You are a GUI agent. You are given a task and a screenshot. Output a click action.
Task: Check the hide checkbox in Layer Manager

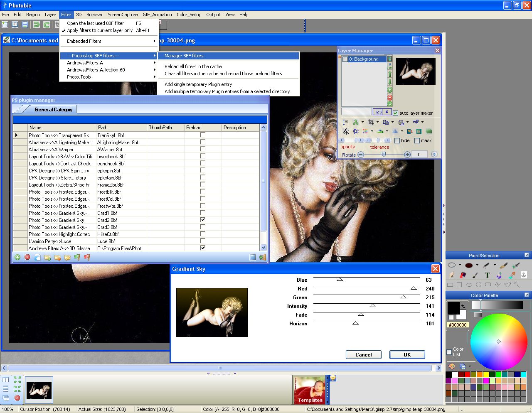coord(397,140)
